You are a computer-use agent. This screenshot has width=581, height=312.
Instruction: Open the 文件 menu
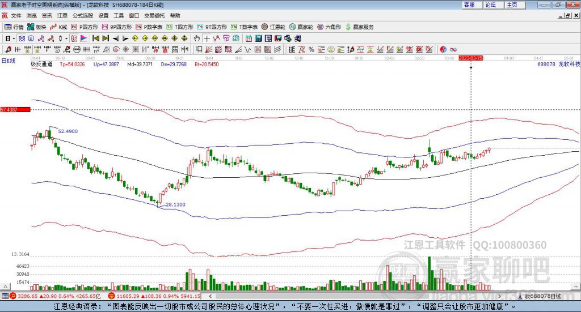tap(16, 15)
